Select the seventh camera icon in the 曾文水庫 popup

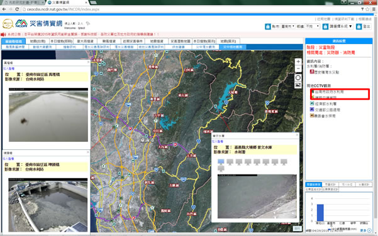tap(275, 162)
